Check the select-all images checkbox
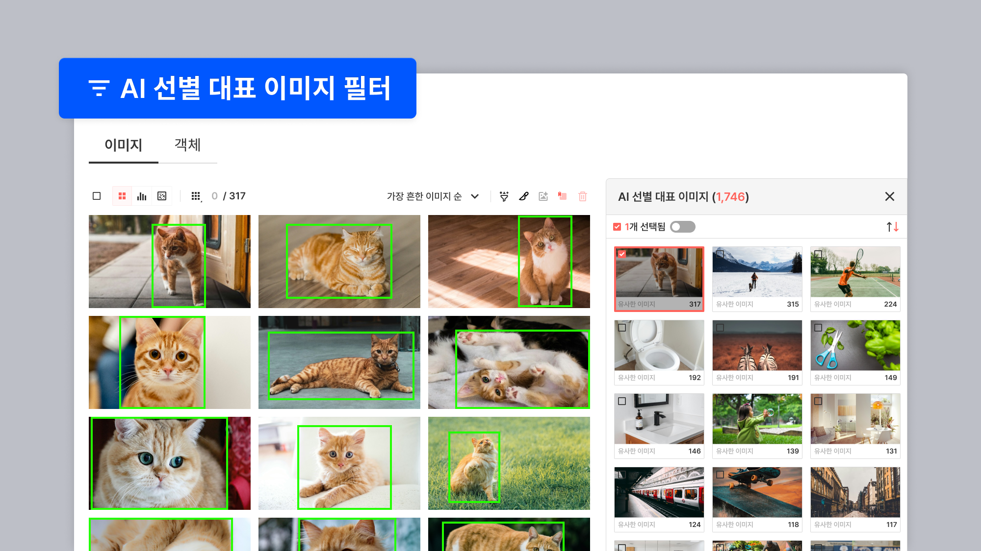The width and height of the screenshot is (981, 551). coord(97,196)
